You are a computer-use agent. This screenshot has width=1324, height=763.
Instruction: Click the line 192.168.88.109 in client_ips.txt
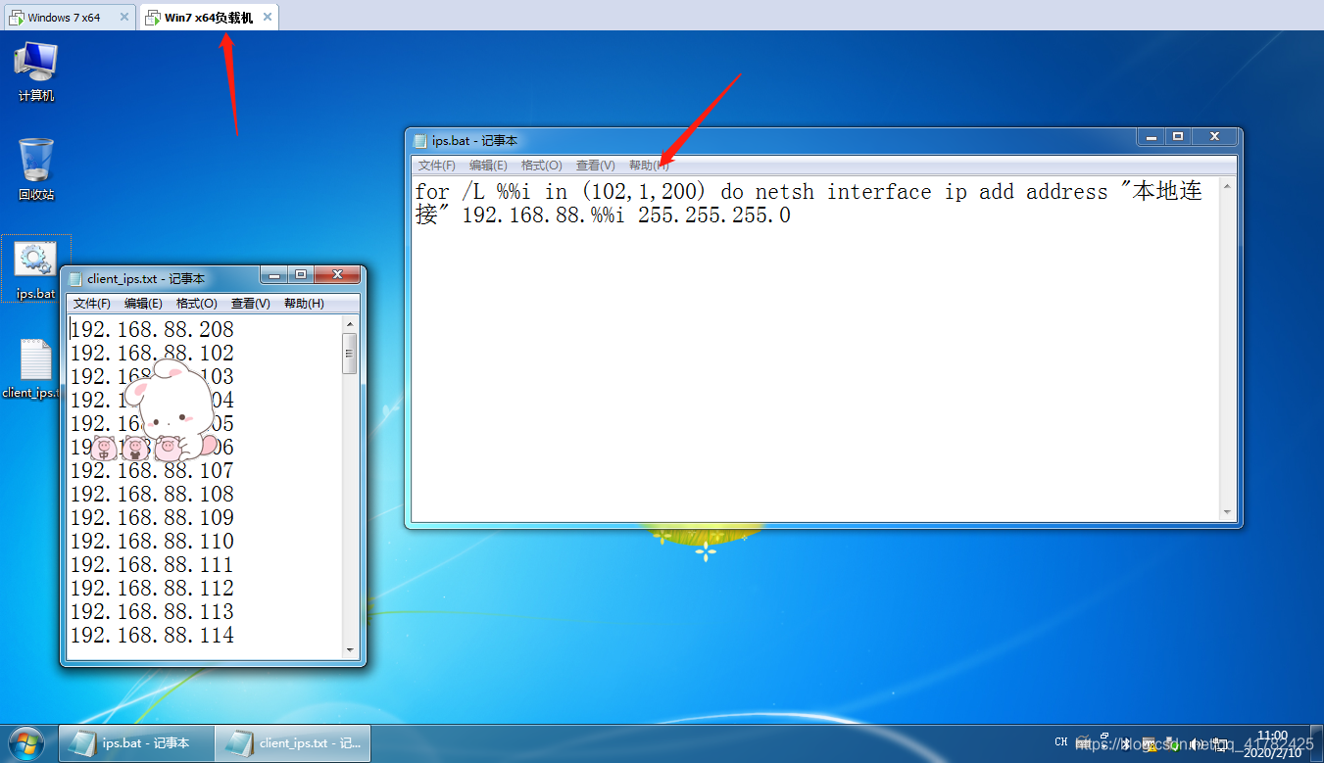[x=152, y=517]
